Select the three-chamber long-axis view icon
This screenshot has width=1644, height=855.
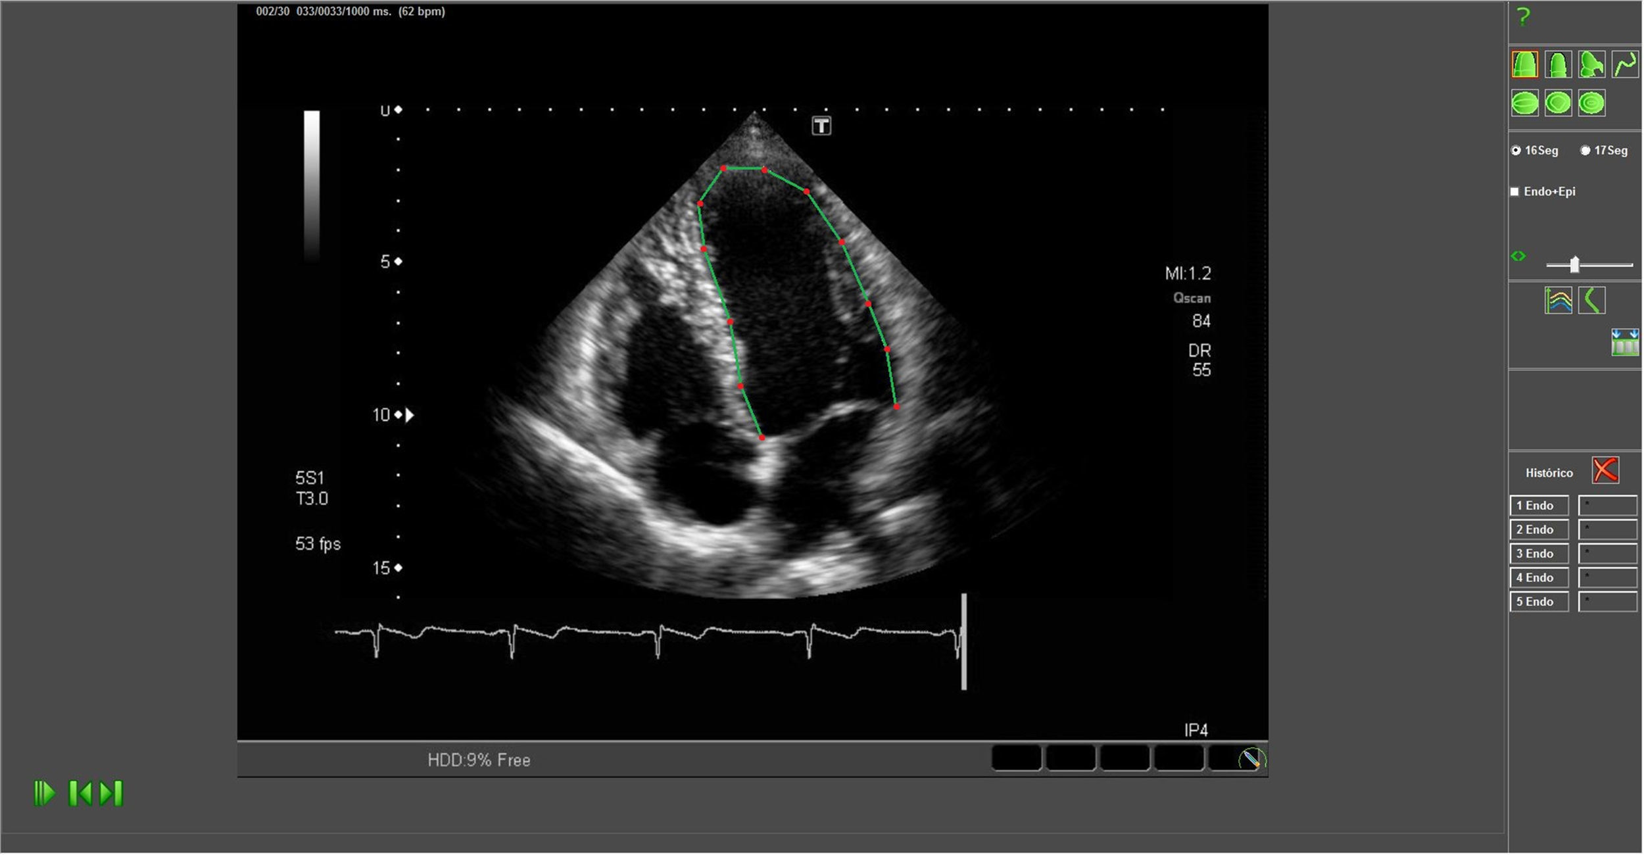(1591, 64)
